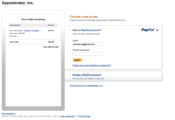
Task: Open 'Forgot your email address or password?' link
Action: pyautogui.click(x=92, y=65)
